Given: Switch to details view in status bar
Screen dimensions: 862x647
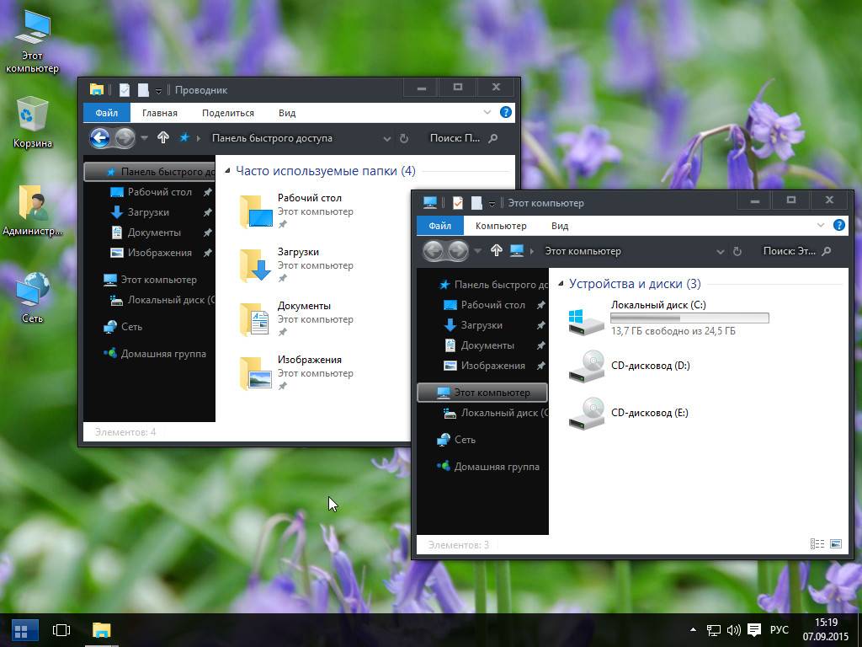Looking at the screenshot, I should click(x=817, y=544).
